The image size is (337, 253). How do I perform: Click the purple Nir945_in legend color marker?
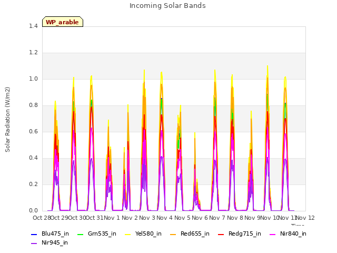(x=34, y=244)
